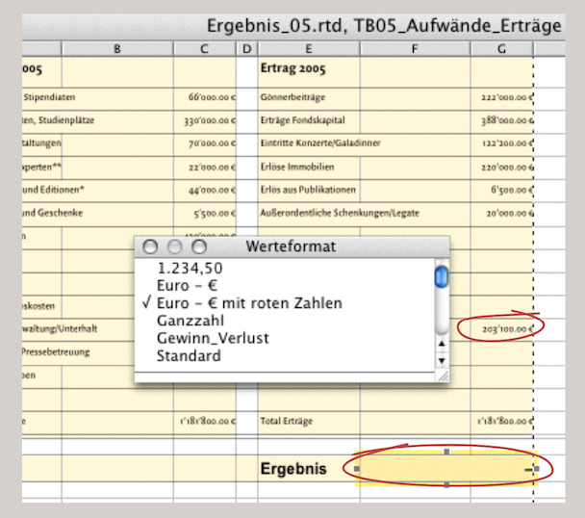
Task: Click the circled 203'100.00 € cell
Action: tap(501, 329)
